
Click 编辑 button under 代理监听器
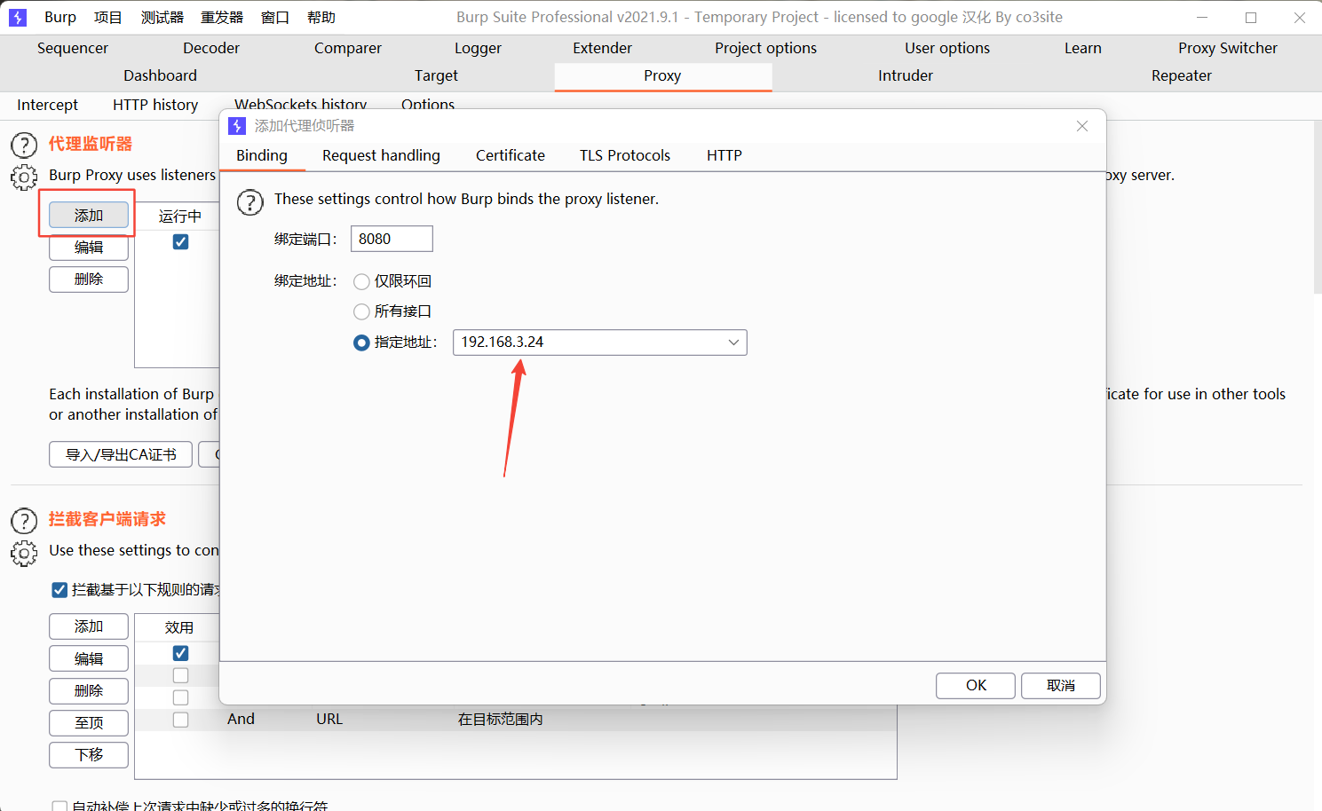point(89,248)
